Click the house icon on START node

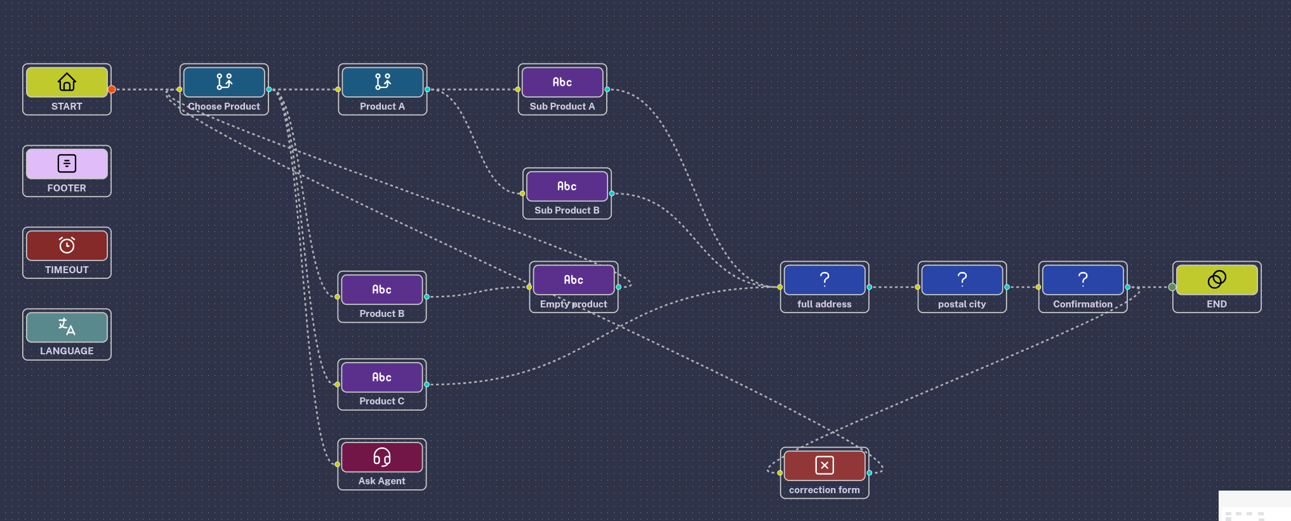click(67, 82)
